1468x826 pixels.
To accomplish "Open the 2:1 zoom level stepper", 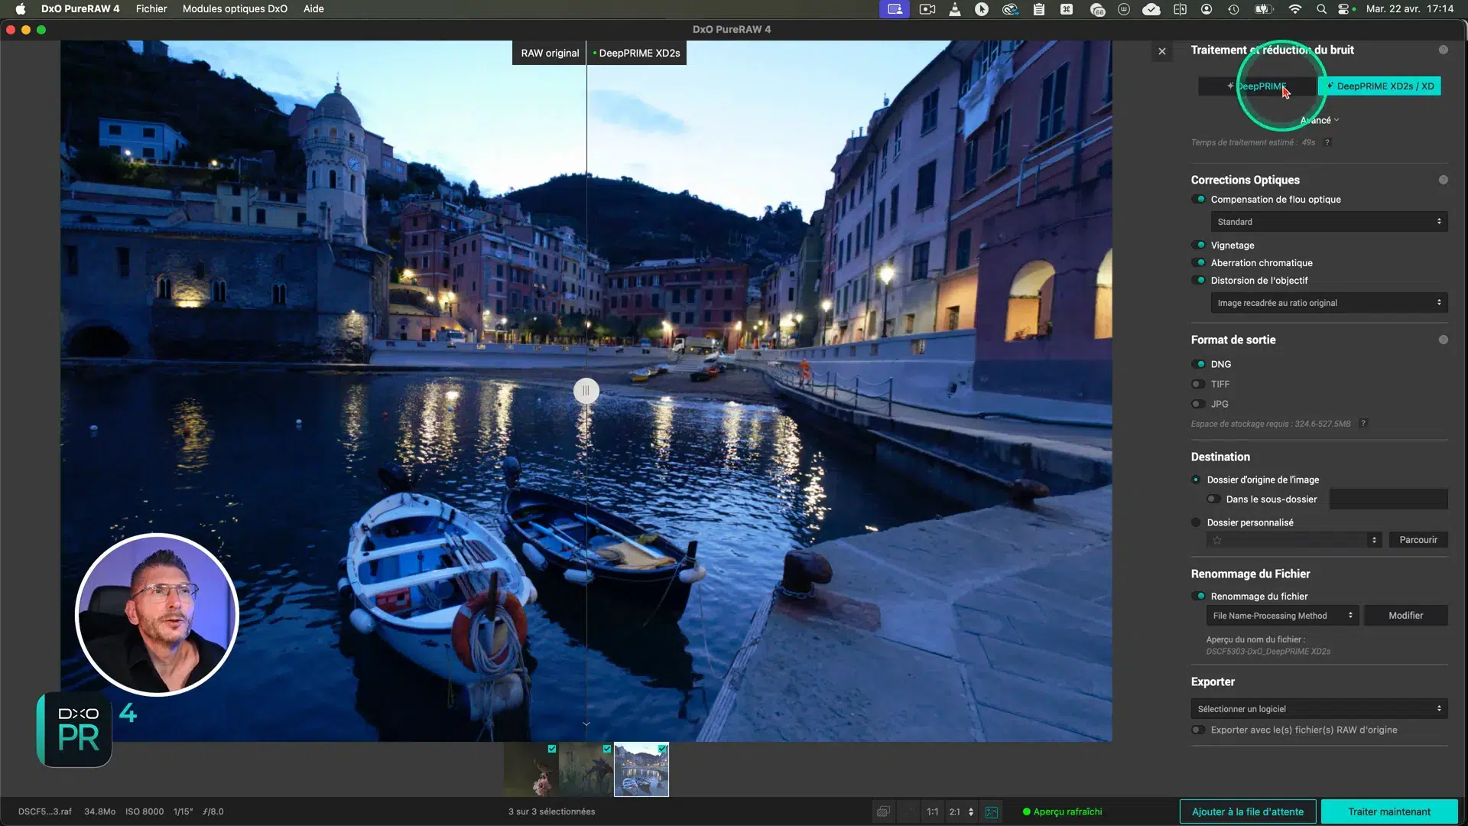I will coord(962,811).
